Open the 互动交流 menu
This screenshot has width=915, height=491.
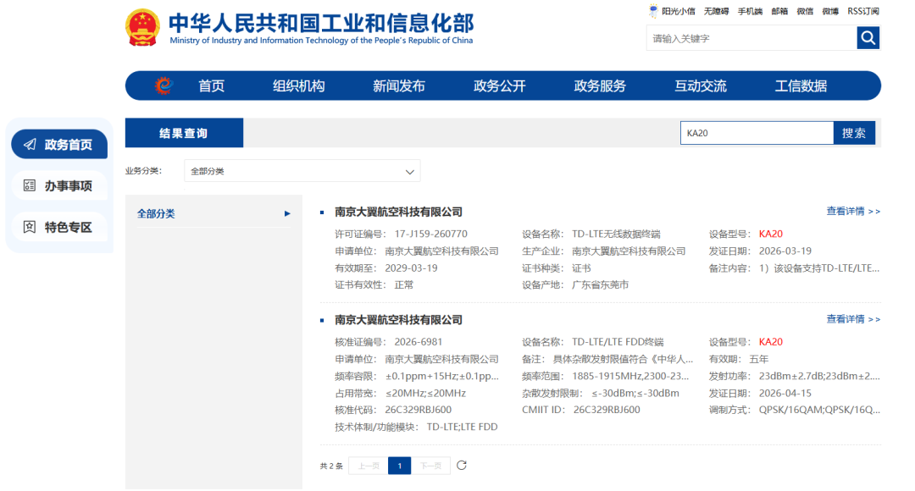click(701, 86)
